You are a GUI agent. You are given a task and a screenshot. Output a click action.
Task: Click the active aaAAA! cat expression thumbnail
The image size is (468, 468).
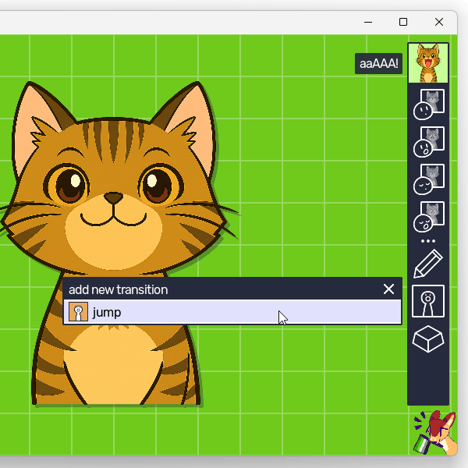coord(427,63)
